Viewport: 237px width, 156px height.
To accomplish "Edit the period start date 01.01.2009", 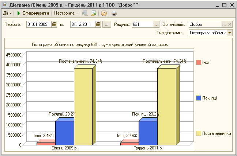I will (39, 24).
